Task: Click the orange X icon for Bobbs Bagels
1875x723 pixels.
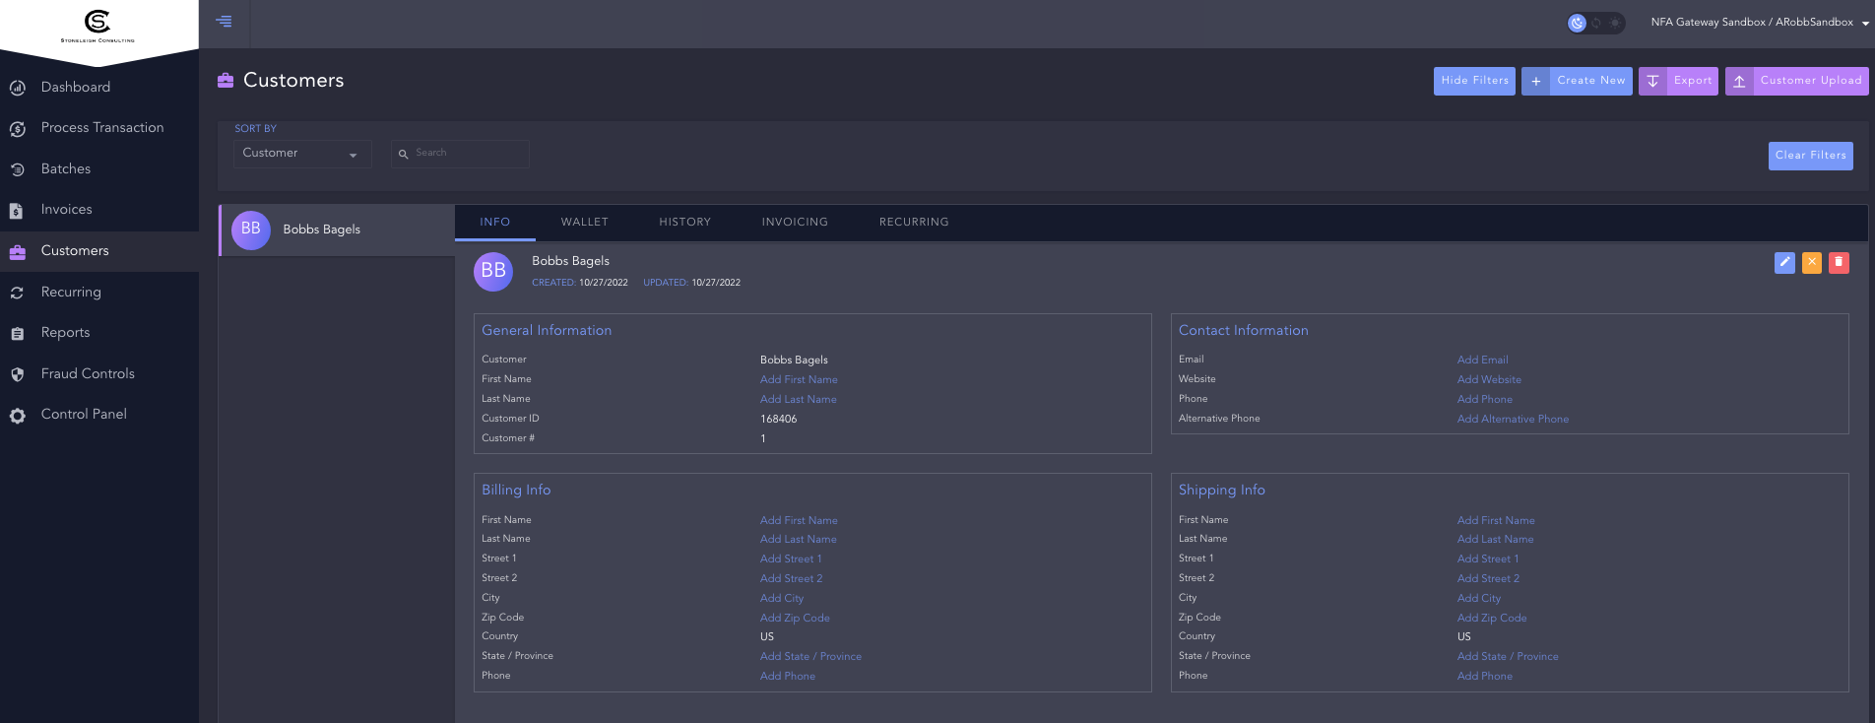Action: 1812,262
